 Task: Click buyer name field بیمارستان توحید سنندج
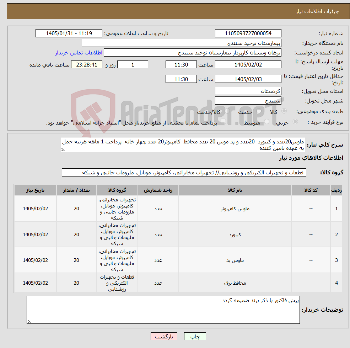tap(182, 43)
